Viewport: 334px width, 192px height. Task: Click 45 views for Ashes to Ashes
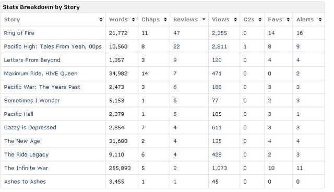[x=215, y=182]
